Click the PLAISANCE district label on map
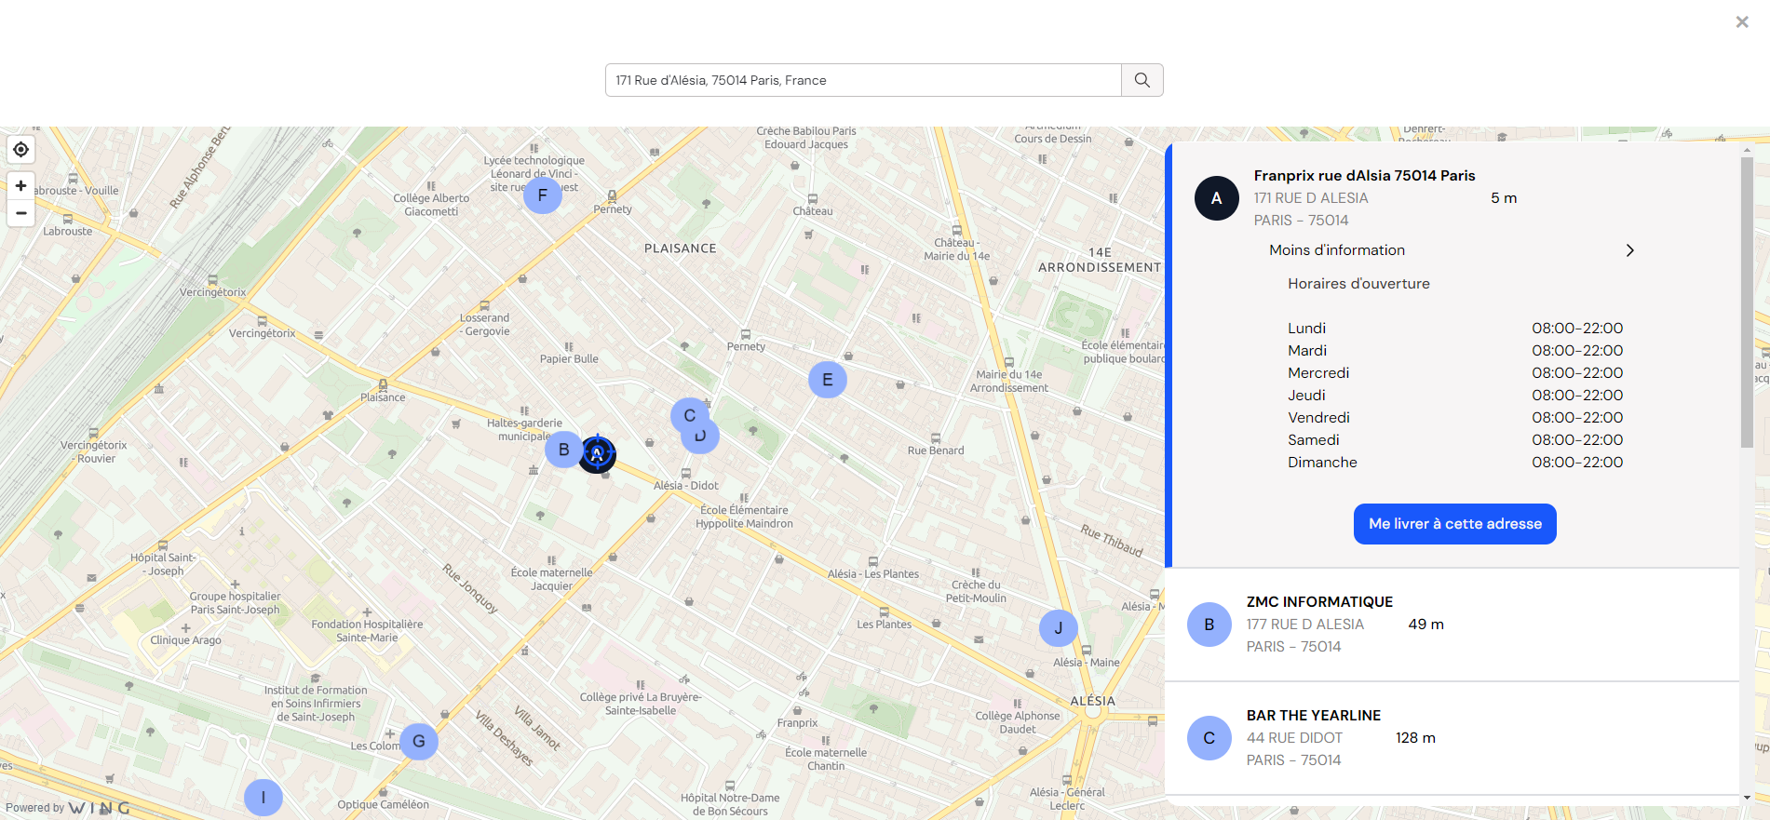Image resolution: width=1770 pixels, height=820 pixels. coord(681,249)
